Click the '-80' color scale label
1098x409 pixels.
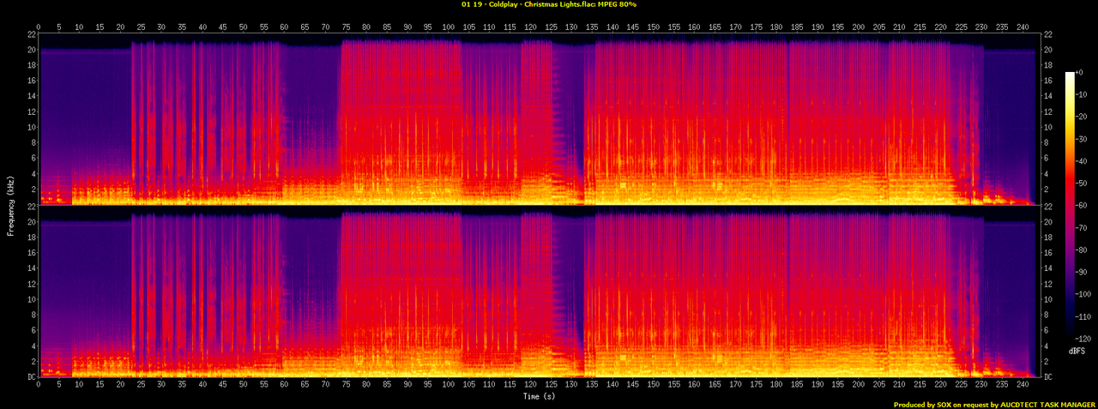pos(1083,251)
